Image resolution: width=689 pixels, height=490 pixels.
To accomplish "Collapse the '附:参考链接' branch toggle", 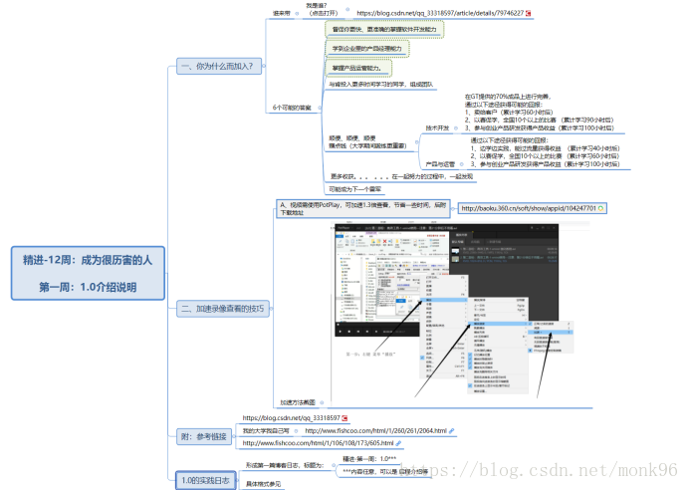I will click(234, 437).
